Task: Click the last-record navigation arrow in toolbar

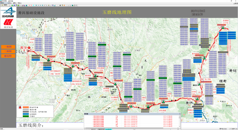Action: [x=42, y=5]
